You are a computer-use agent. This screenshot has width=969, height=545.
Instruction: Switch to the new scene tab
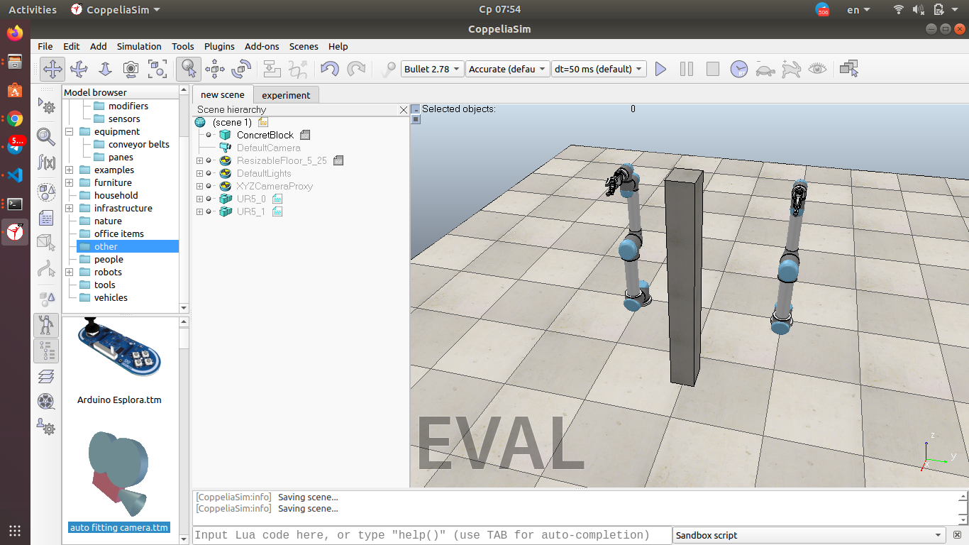[x=222, y=94]
